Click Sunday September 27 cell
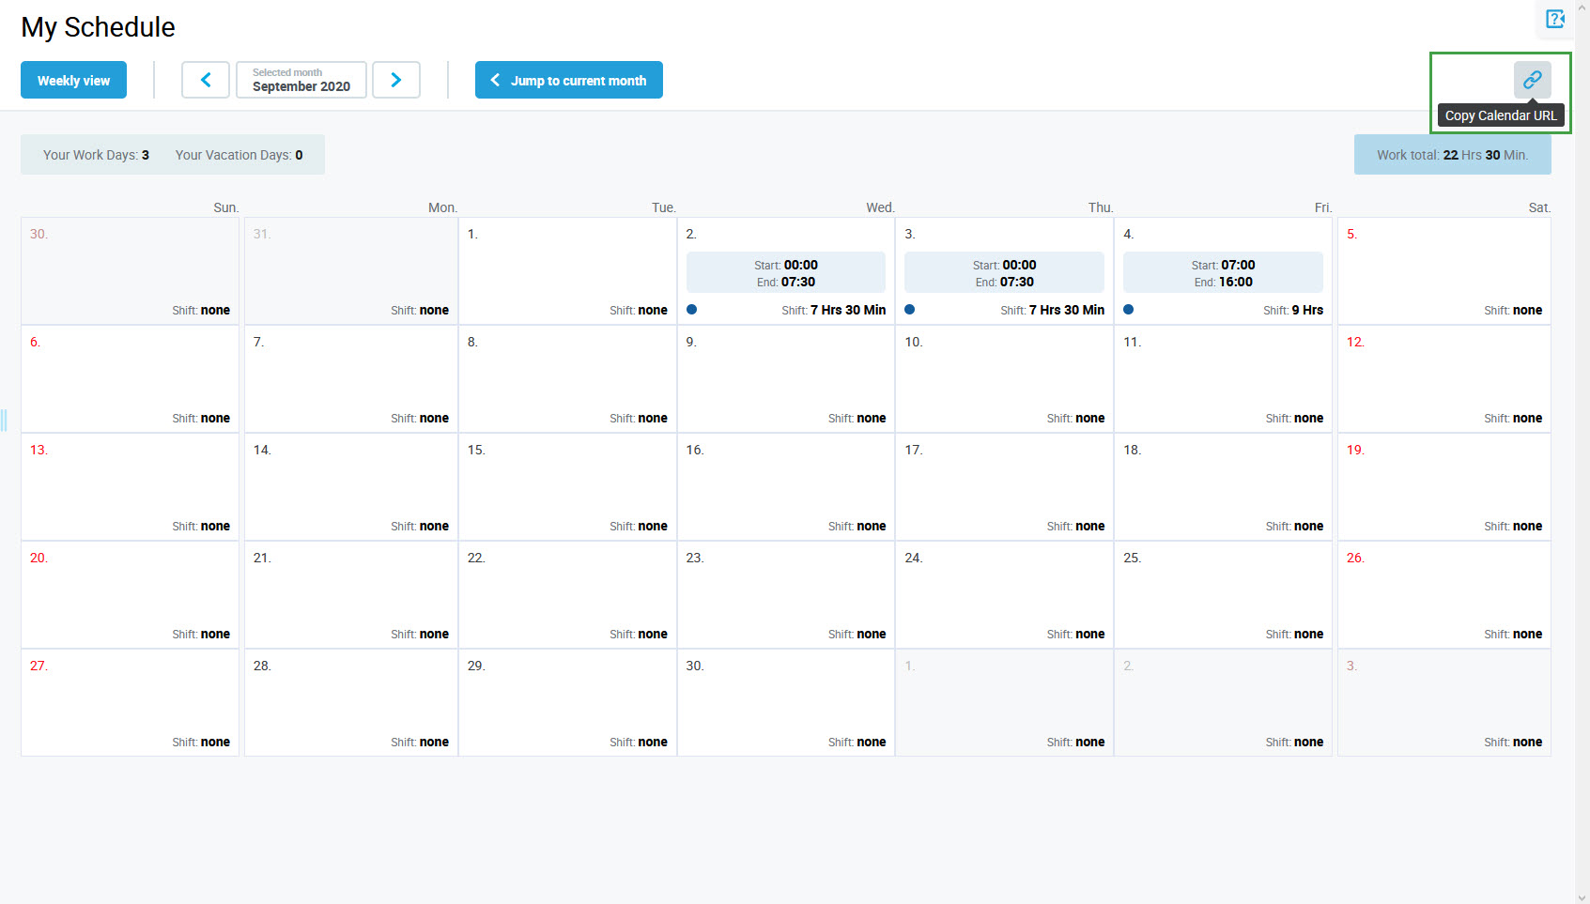The height and width of the screenshot is (904, 1590). pyautogui.click(x=130, y=702)
